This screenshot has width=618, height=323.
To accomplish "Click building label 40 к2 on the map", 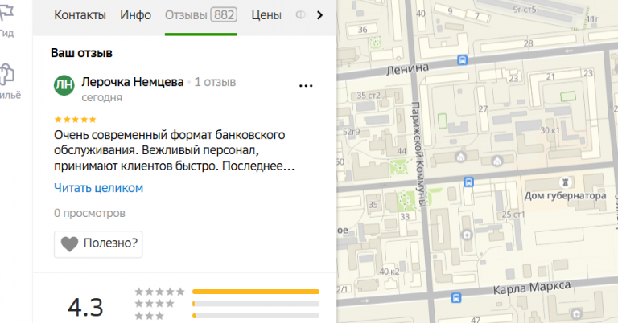I will coord(389,272).
